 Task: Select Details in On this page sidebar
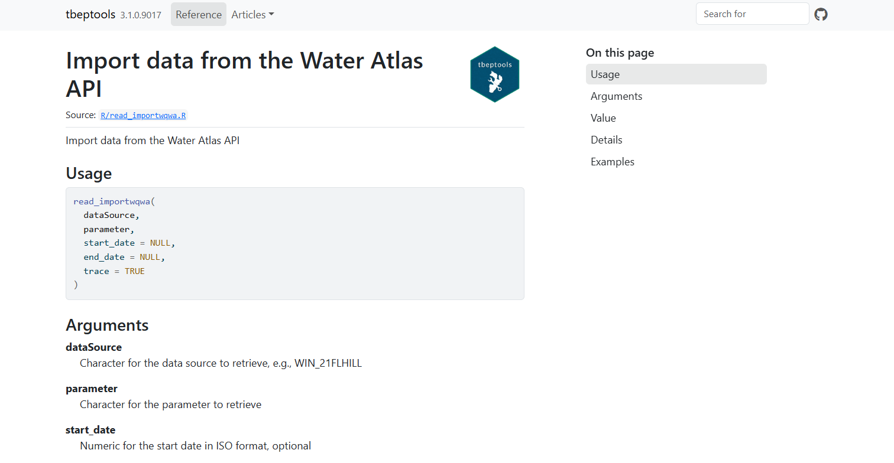coord(606,140)
